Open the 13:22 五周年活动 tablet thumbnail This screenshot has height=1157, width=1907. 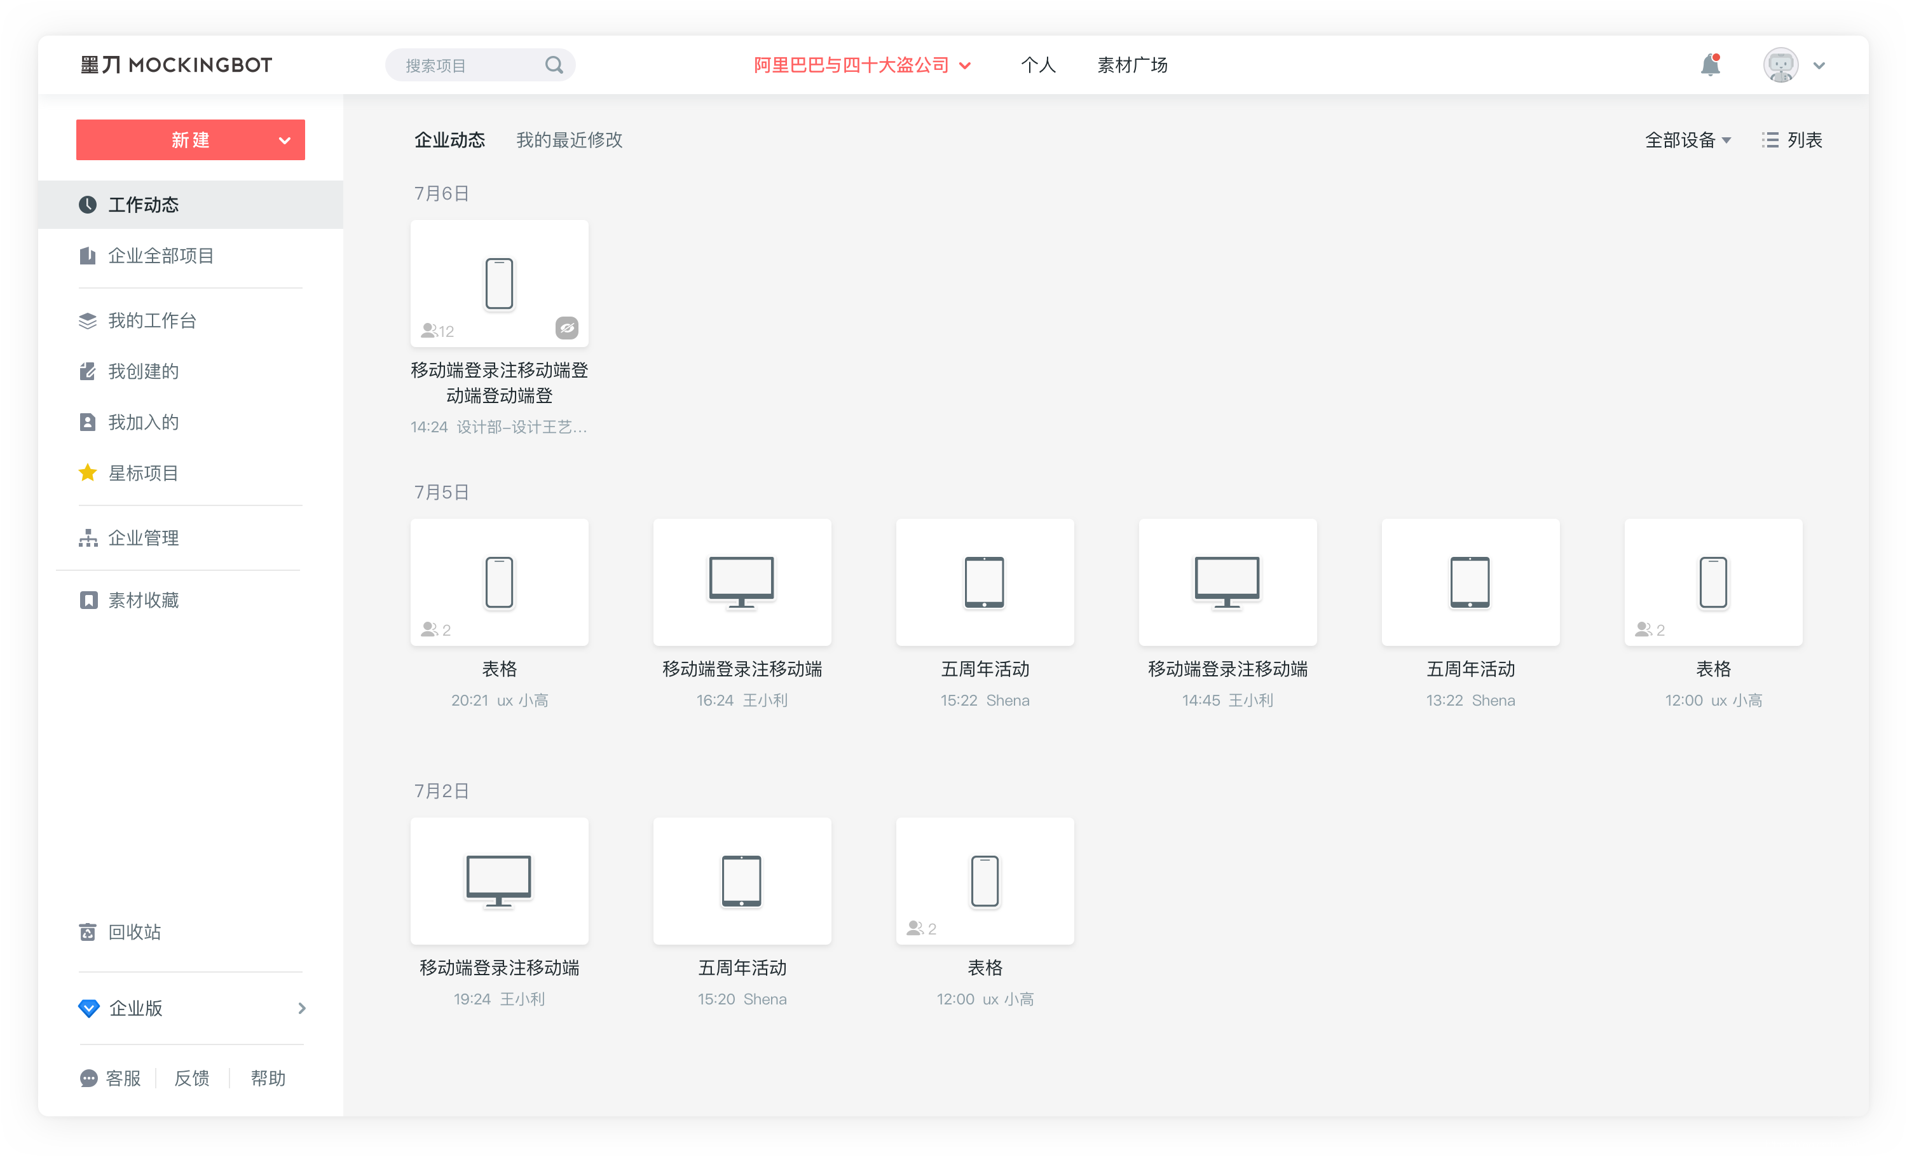click(1470, 582)
